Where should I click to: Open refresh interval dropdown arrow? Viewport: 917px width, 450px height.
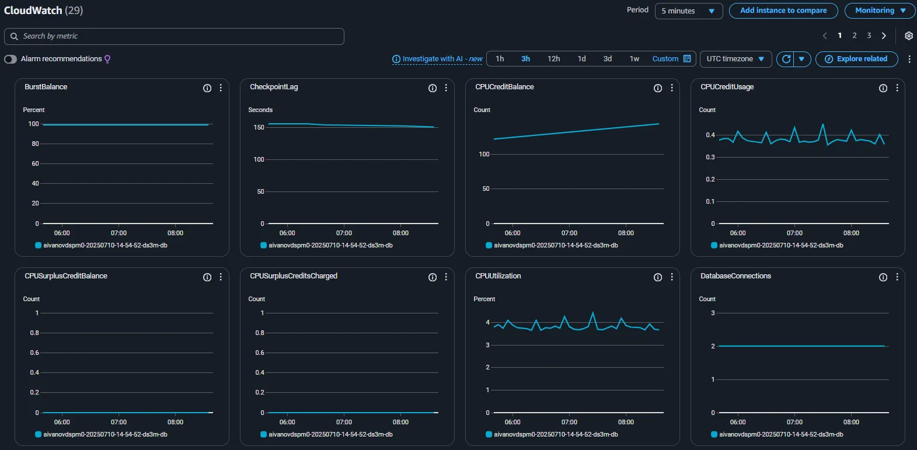coord(802,59)
